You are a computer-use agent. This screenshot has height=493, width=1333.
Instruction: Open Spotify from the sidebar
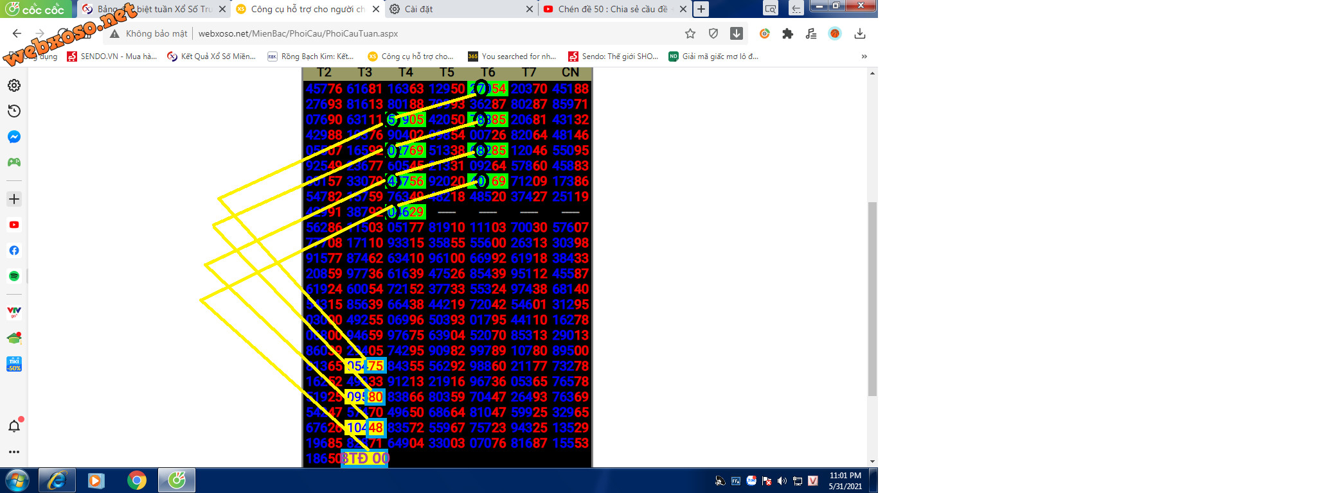tap(14, 276)
